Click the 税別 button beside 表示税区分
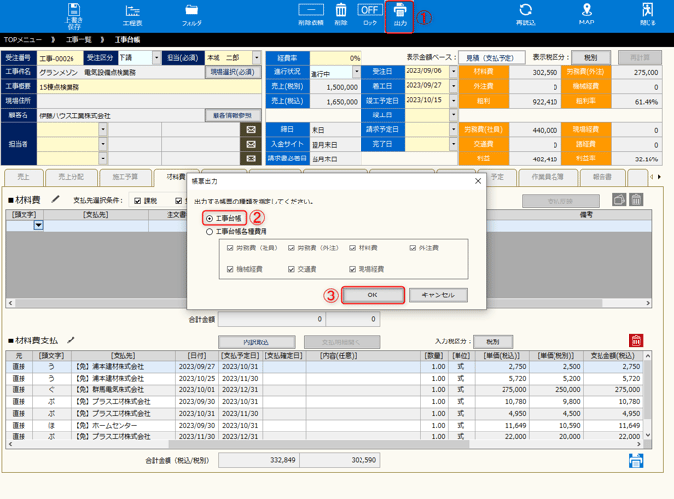The image size is (674, 499). pos(590,57)
